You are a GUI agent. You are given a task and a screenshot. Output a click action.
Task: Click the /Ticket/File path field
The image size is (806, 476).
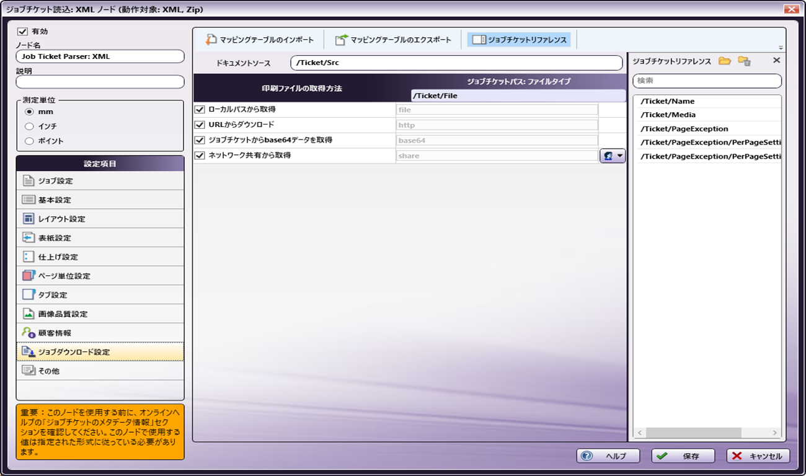[x=518, y=95]
